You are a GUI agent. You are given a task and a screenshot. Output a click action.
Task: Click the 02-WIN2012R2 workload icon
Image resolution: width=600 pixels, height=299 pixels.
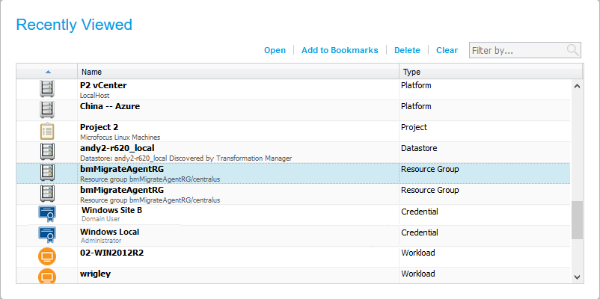[47, 256]
